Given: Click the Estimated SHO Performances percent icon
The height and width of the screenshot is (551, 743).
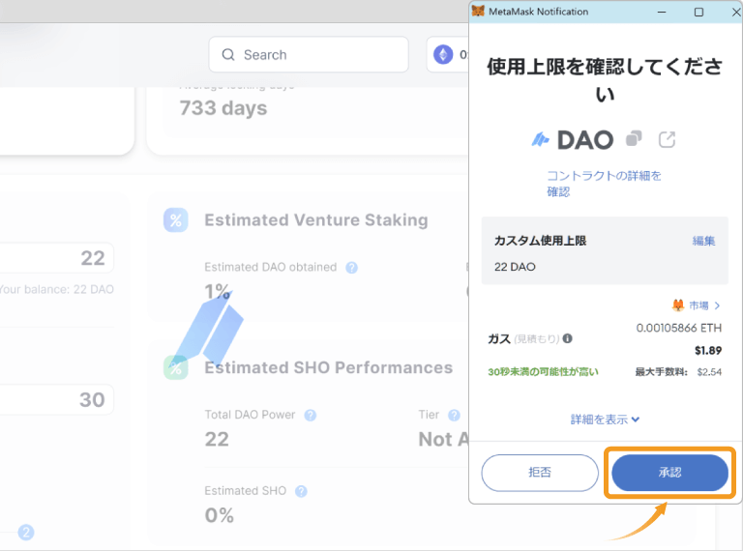Looking at the screenshot, I should (176, 367).
